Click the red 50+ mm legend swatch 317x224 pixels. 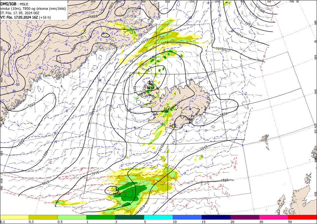click(302, 217)
